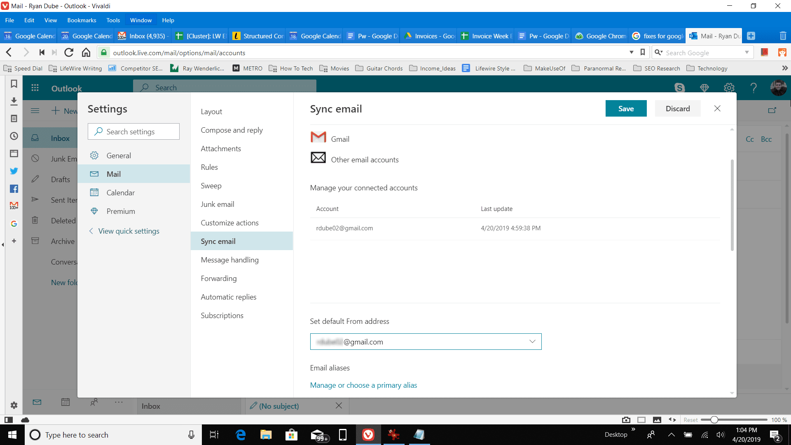
Task: Select the Sweep settings option
Action: pos(211,185)
